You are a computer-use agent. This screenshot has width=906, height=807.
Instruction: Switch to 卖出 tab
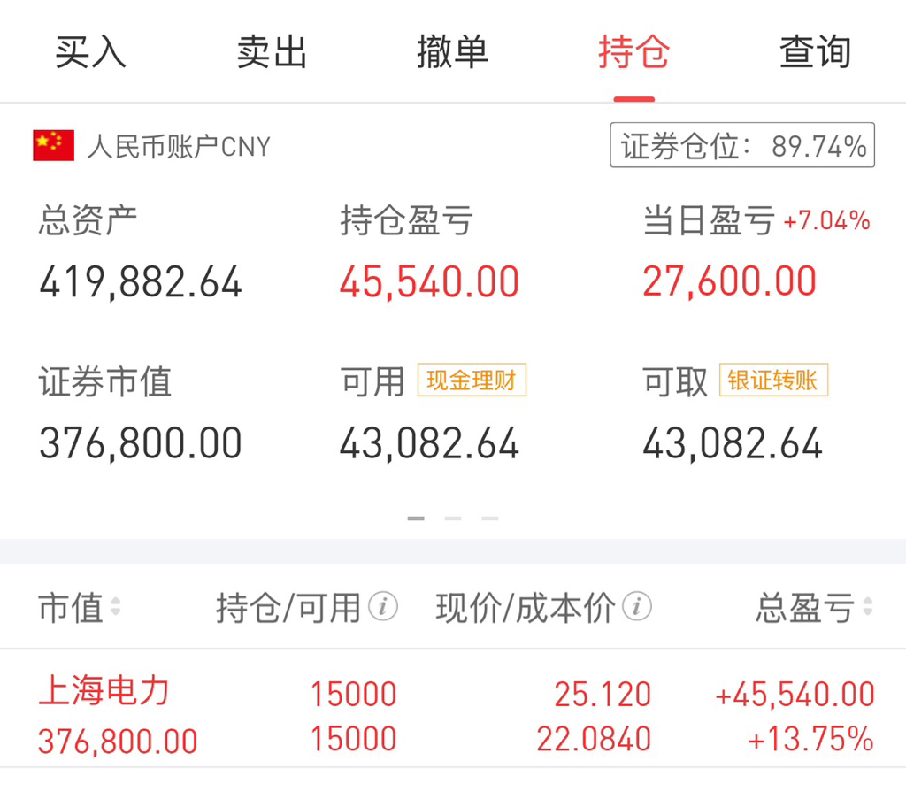point(272,52)
